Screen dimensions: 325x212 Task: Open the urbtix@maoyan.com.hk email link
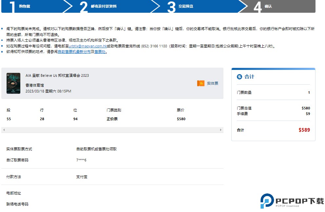88,46
